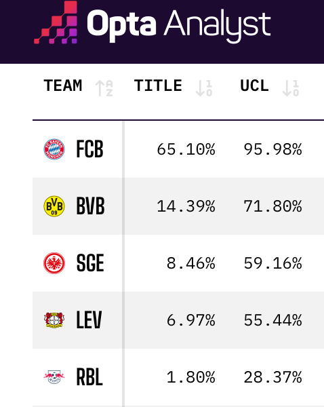
Task: Click the BVB team abbreviation
Action: point(90,206)
